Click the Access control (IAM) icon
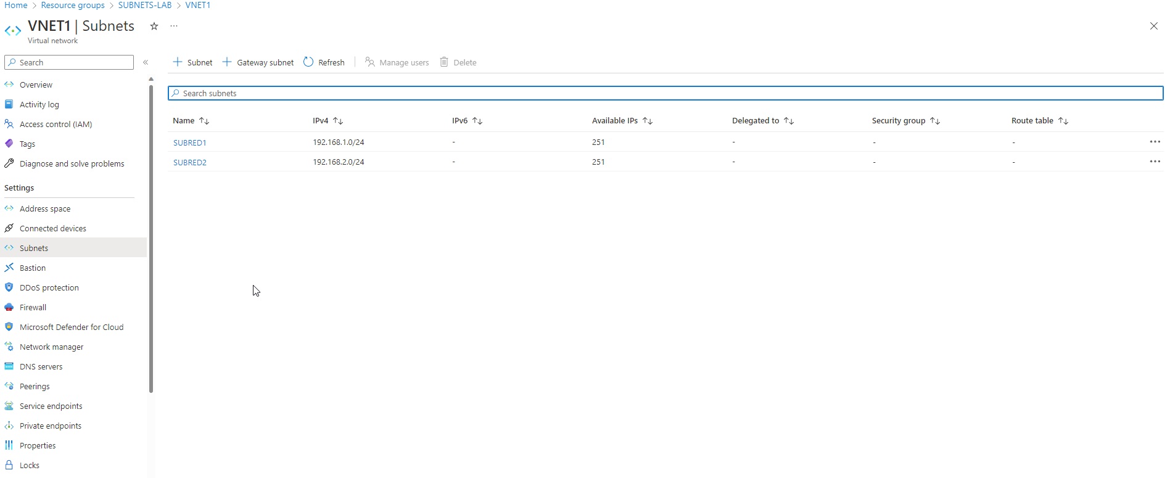This screenshot has width=1170, height=478. point(9,124)
